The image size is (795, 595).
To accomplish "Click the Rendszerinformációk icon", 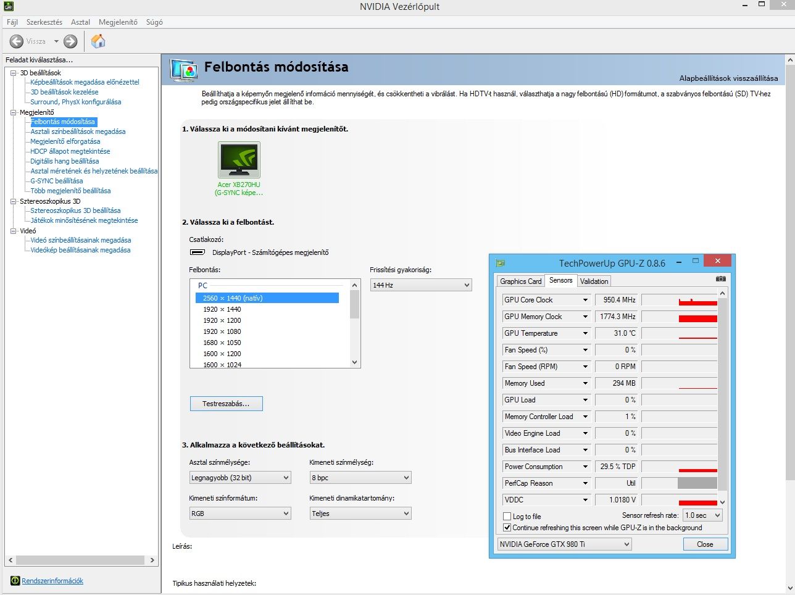I will [15, 581].
